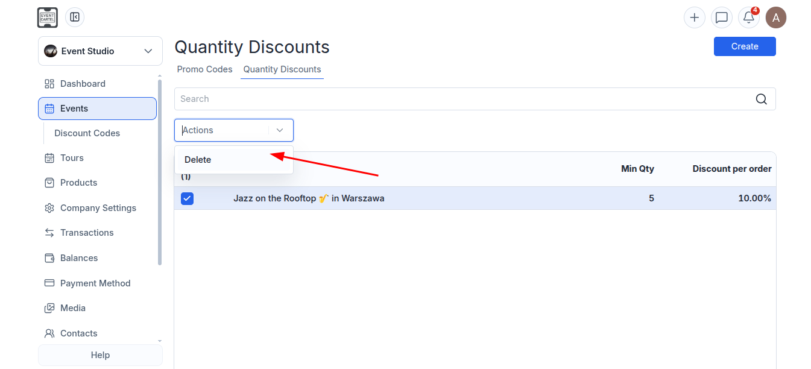Viewport: 811px width, 369px height.
Task: Open the chat messages icon
Action: tap(722, 17)
